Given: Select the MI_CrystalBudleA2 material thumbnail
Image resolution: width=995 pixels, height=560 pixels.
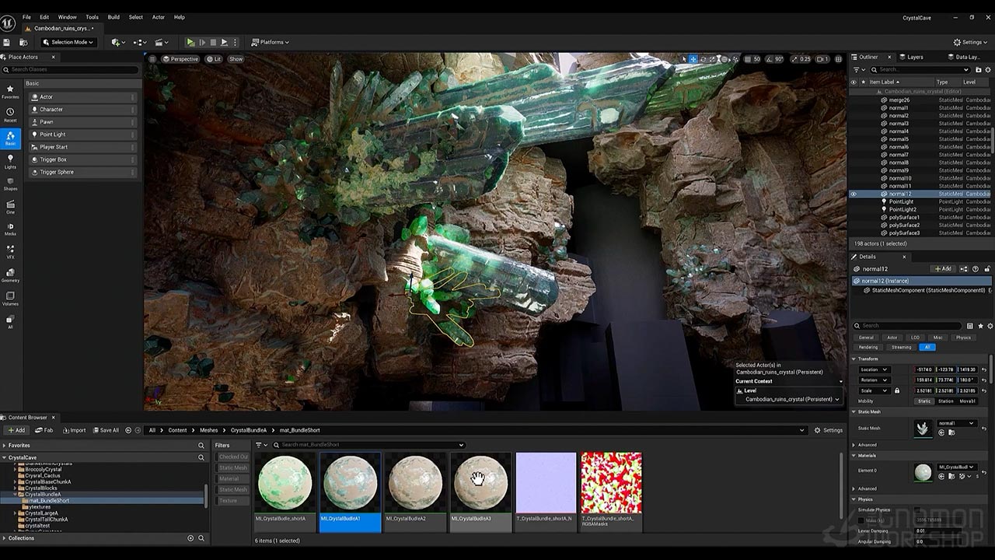Looking at the screenshot, I should coord(415,484).
